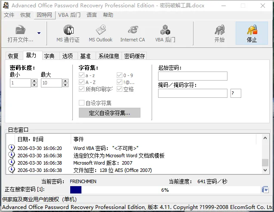Select log row Microsoft Word 版本: 2007
Screen dimensions: 274x212
[134, 163]
